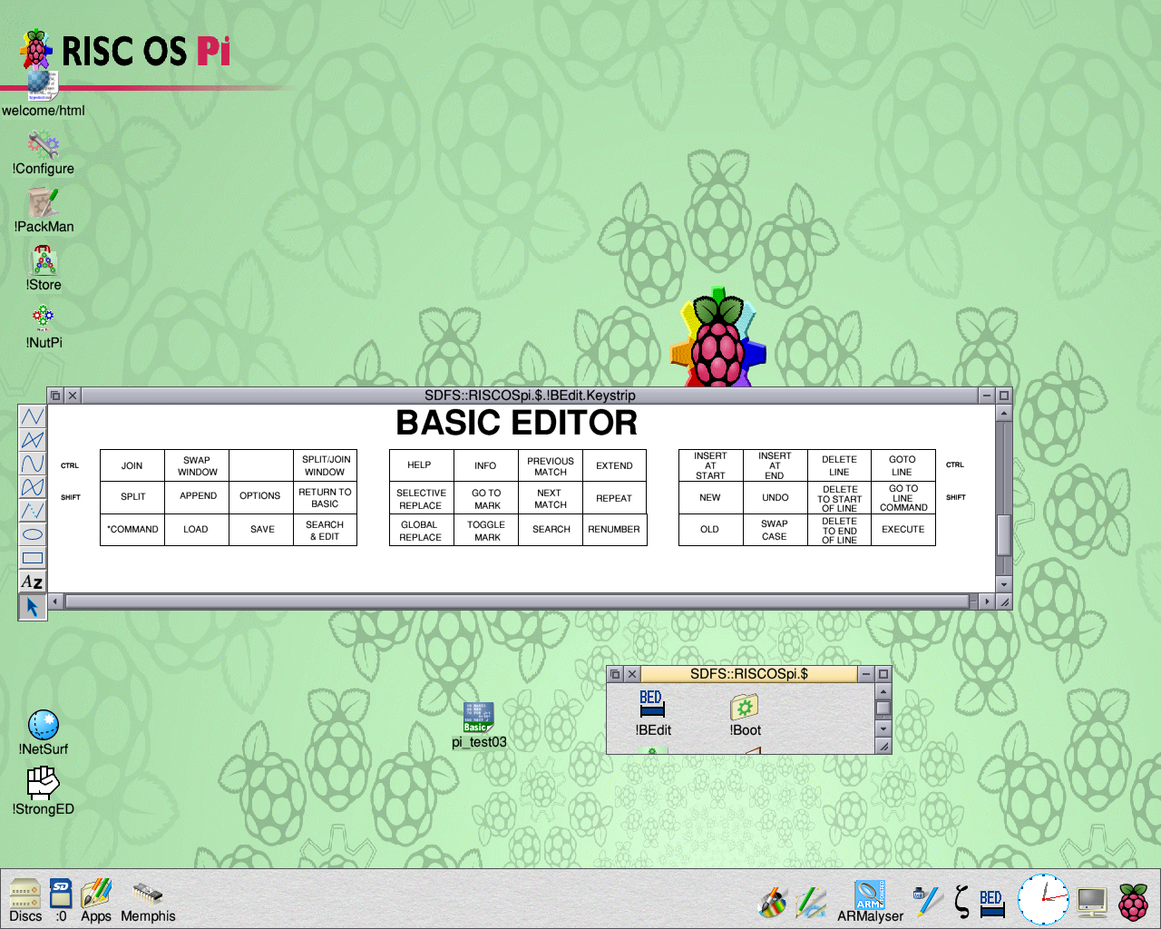Select the !Boot application in filer
The height and width of the screenshot is (929, 1161).
tap(745, 715)
